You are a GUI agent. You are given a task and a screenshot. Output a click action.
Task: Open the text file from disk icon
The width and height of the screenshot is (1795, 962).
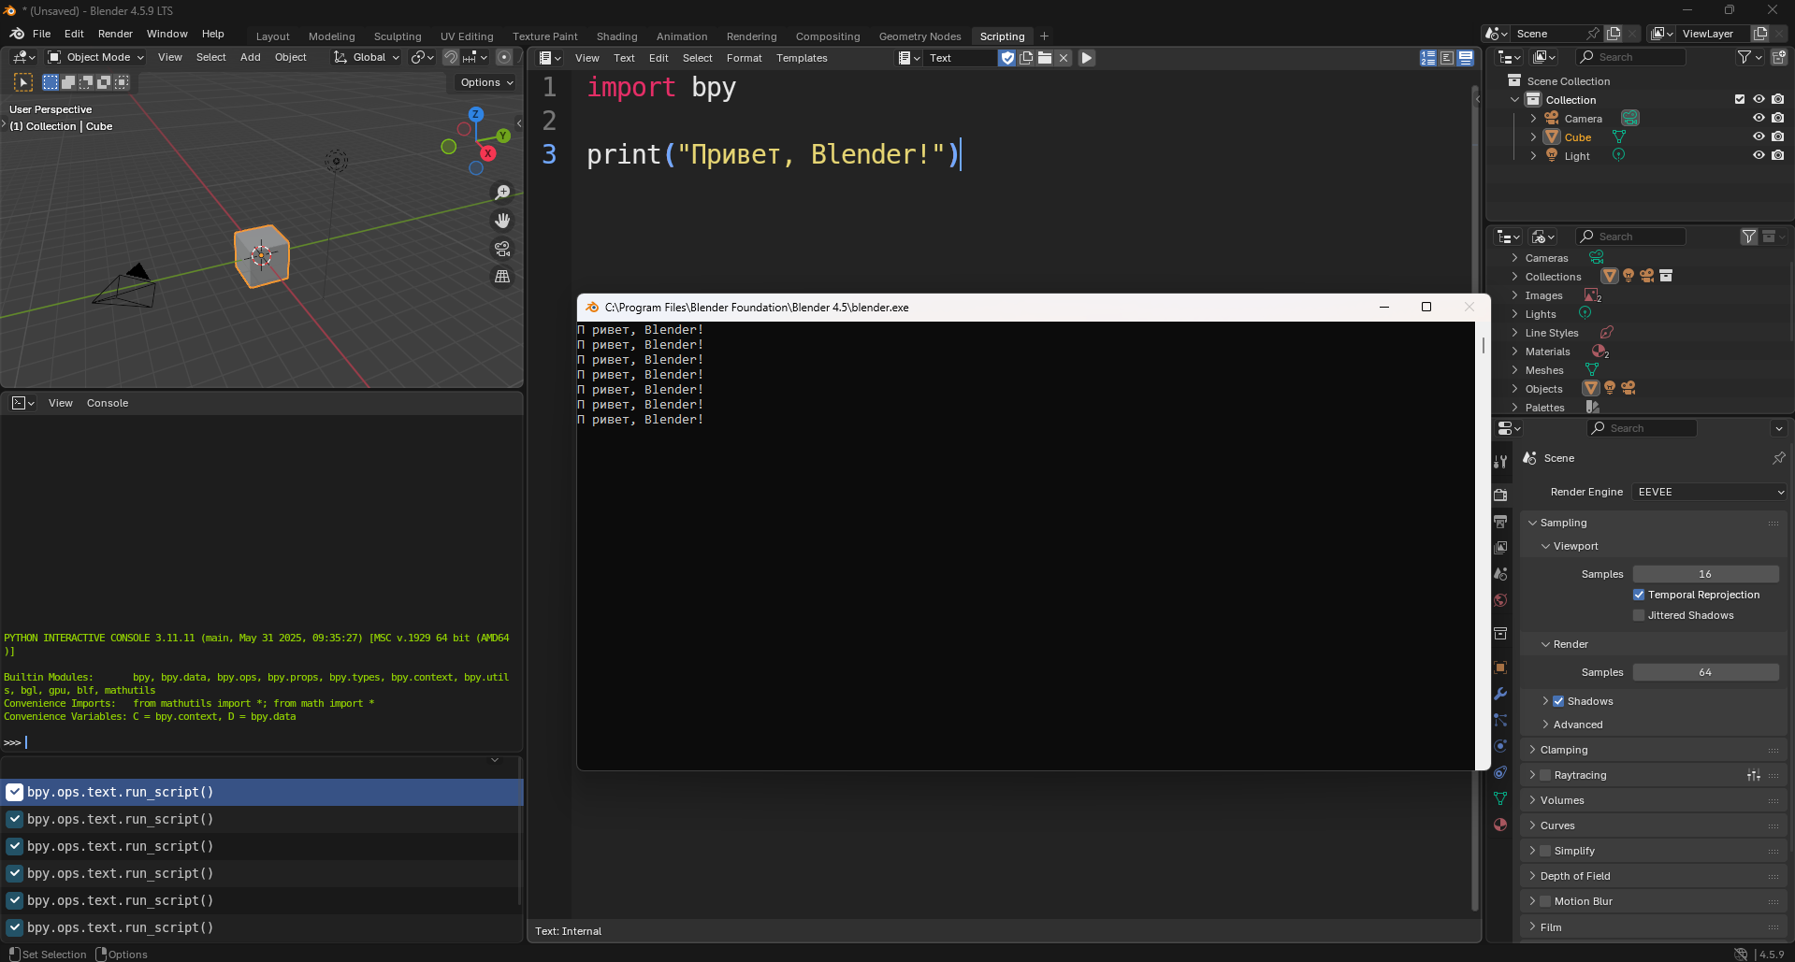[1045, 58]
